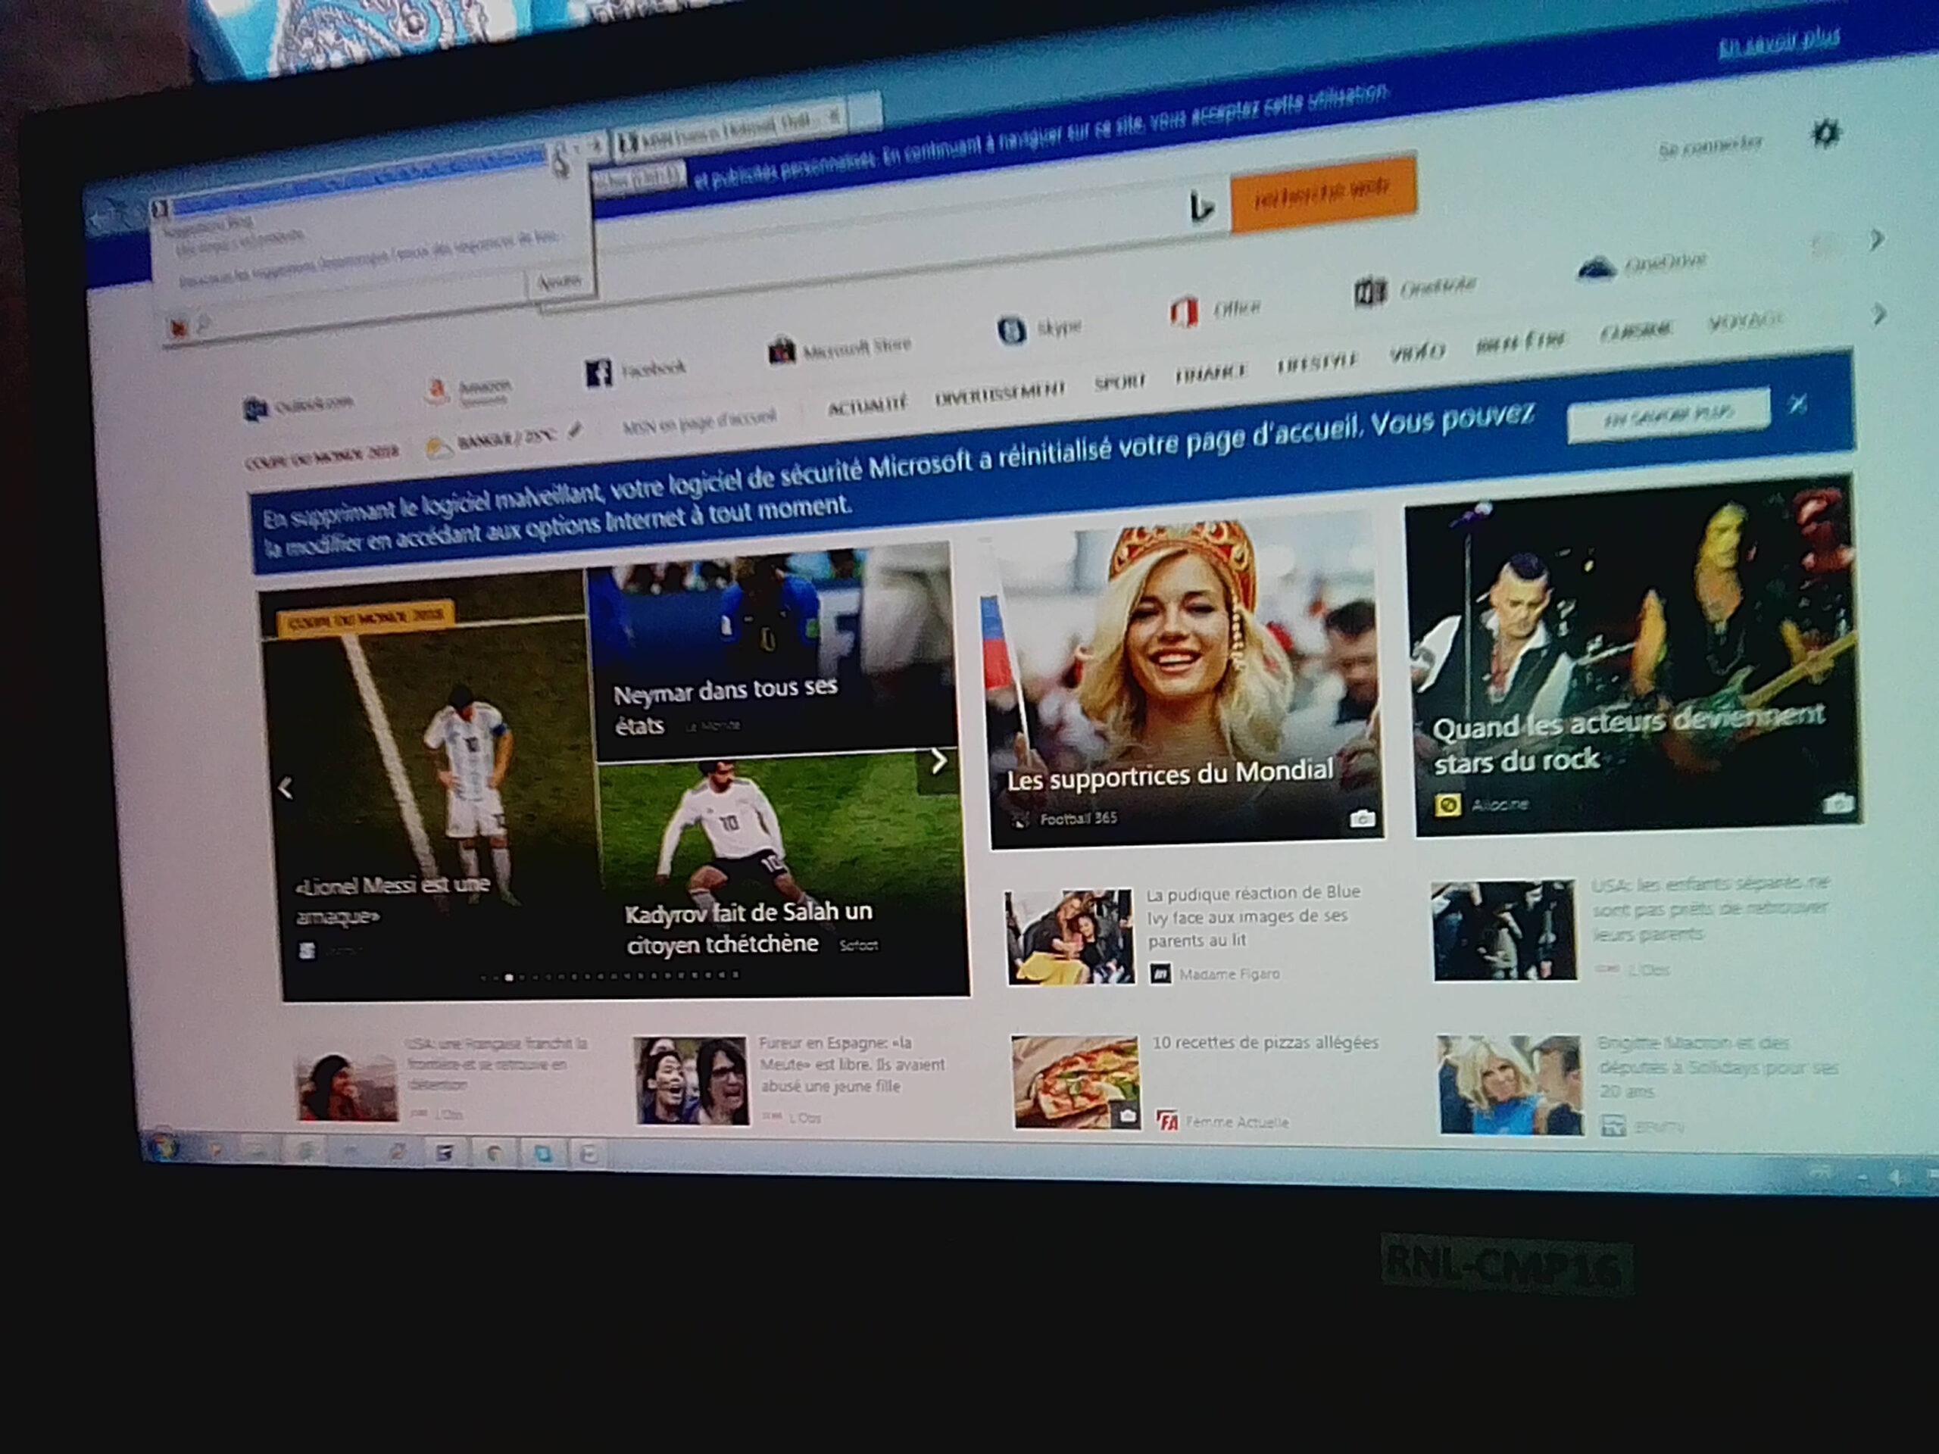
Task: Go to previous carousel slide arrow
Action: [x=286, y=789]
